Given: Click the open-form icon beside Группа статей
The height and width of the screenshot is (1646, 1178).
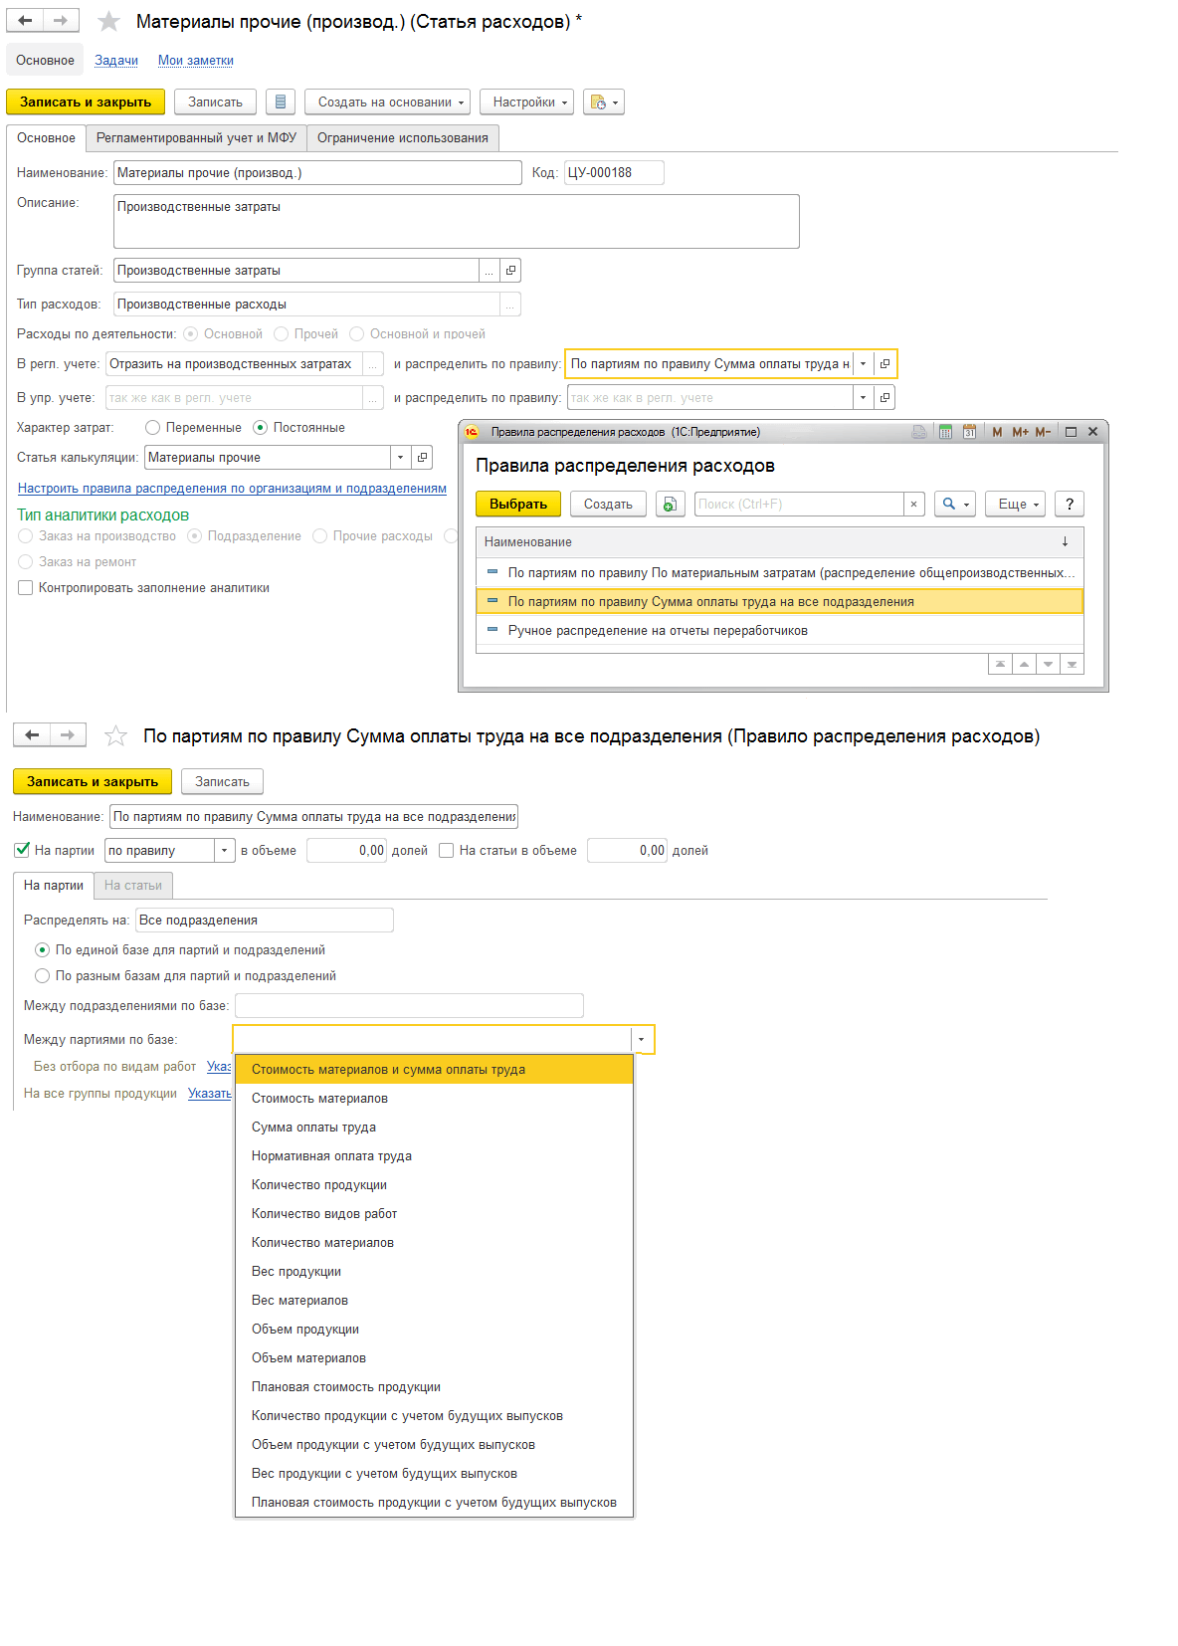Looking at the screenshot, I should [x=510, y=271].
